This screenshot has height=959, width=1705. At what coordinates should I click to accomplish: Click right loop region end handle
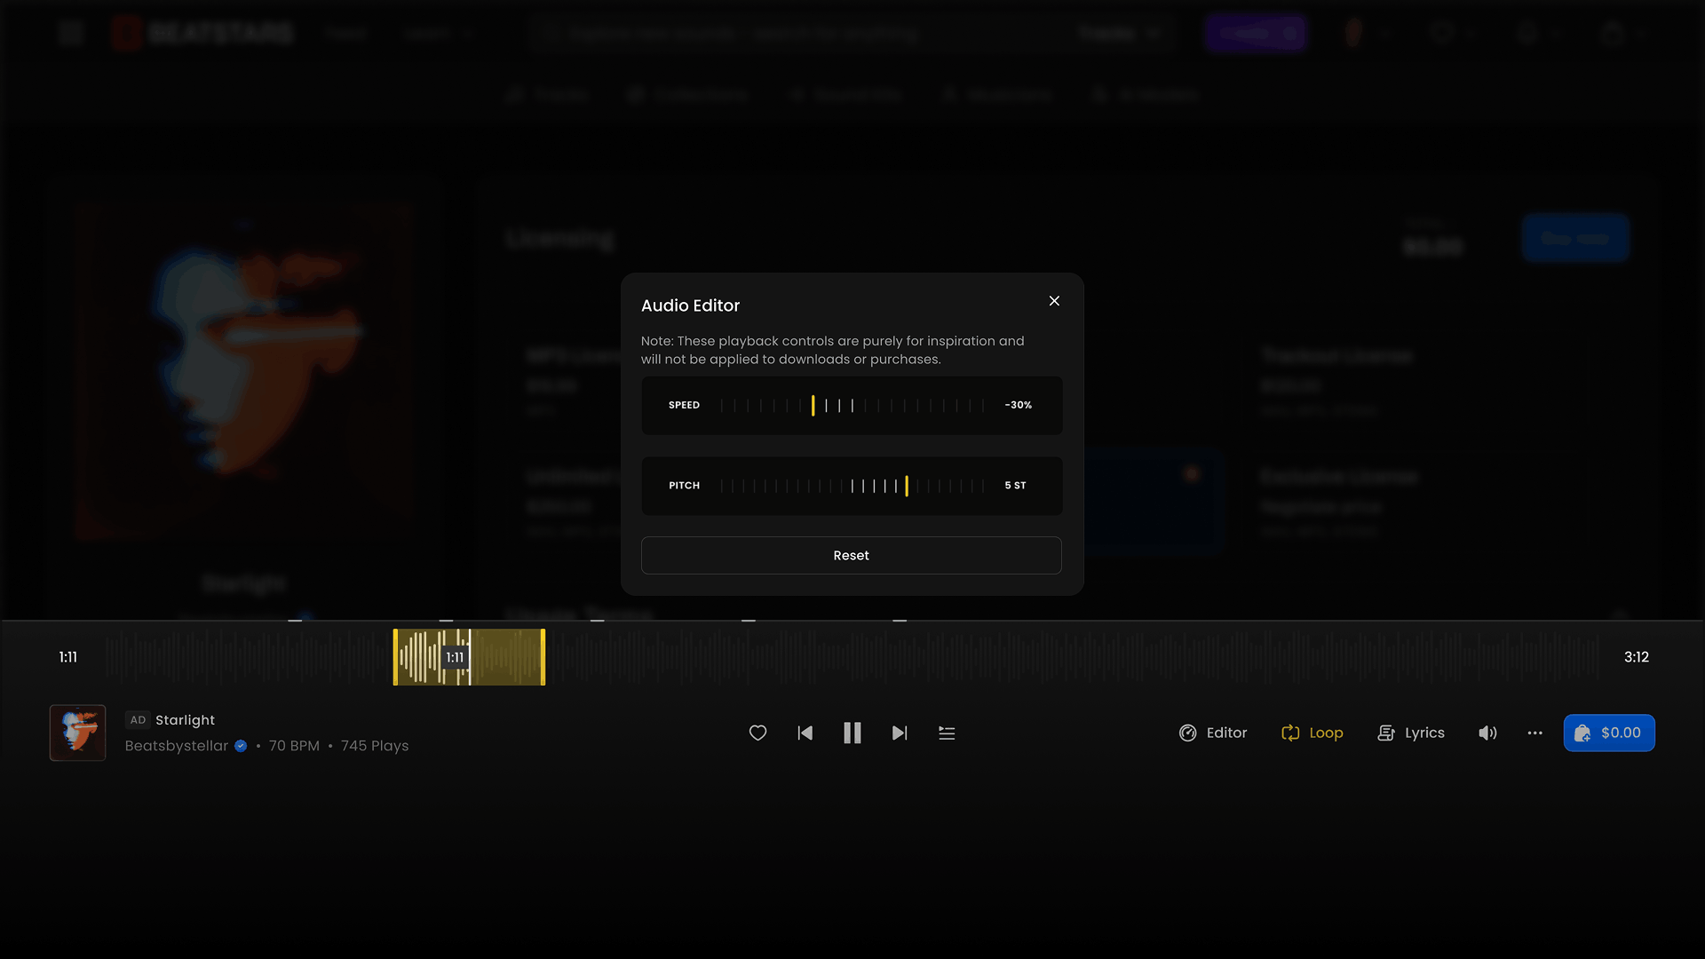point(543,657)
